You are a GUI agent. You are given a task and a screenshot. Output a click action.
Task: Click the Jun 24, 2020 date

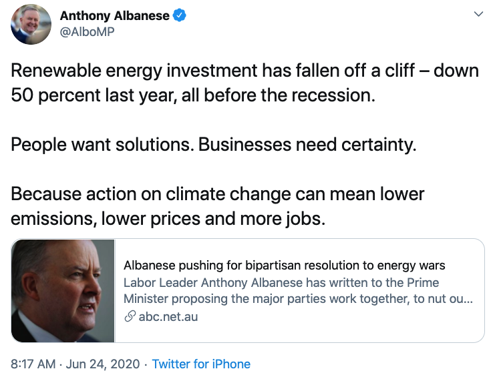coord(102,364)
